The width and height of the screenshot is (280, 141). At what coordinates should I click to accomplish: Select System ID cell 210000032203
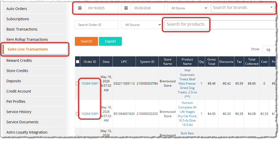[x=147, y=114]
